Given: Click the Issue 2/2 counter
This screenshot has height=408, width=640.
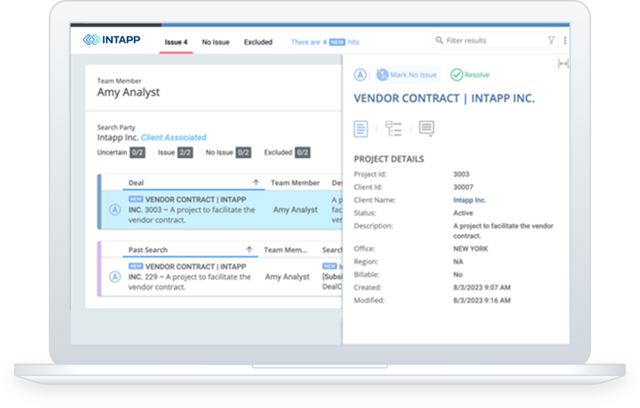Looking at the screenshot, I should coord(175,152).
